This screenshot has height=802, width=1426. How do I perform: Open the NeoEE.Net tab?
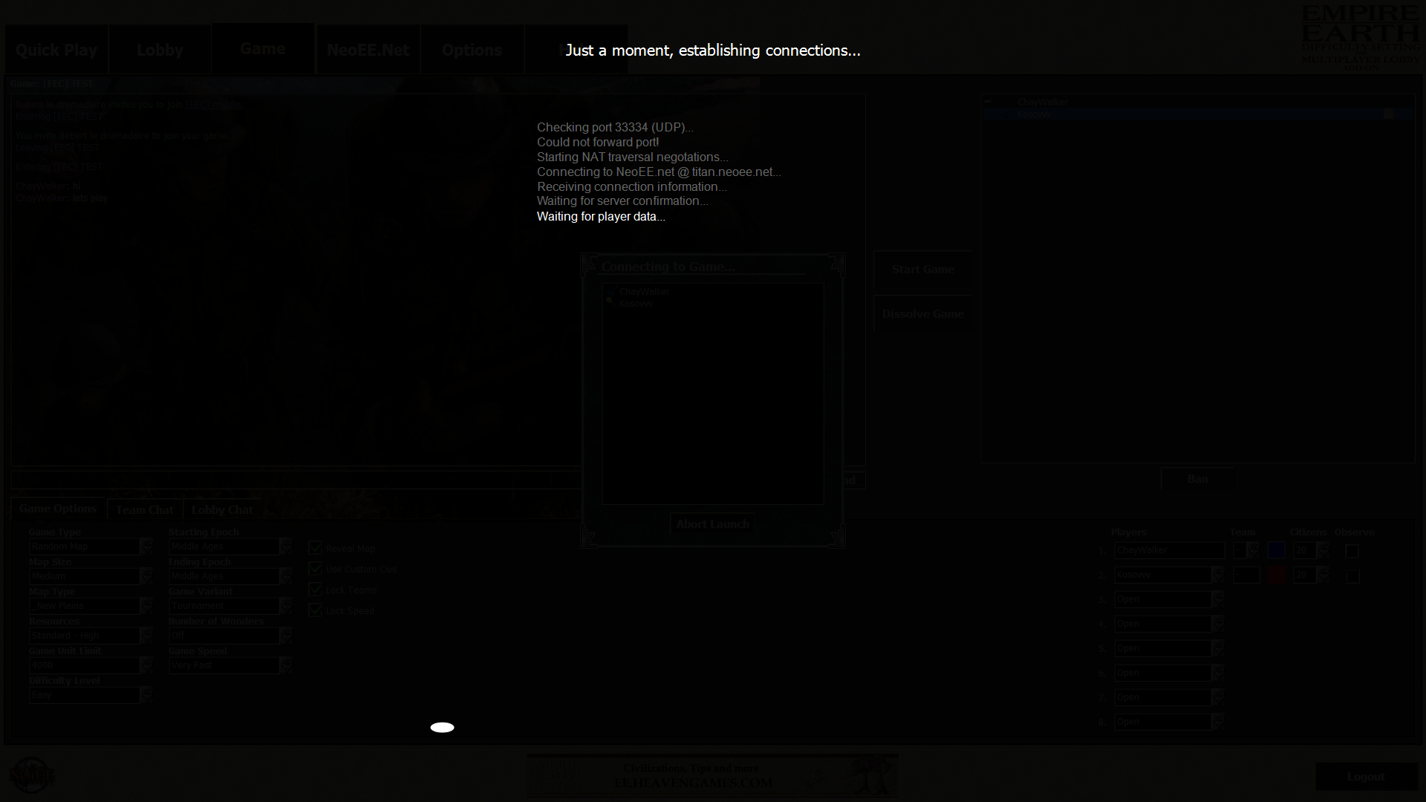coord(368,50)
